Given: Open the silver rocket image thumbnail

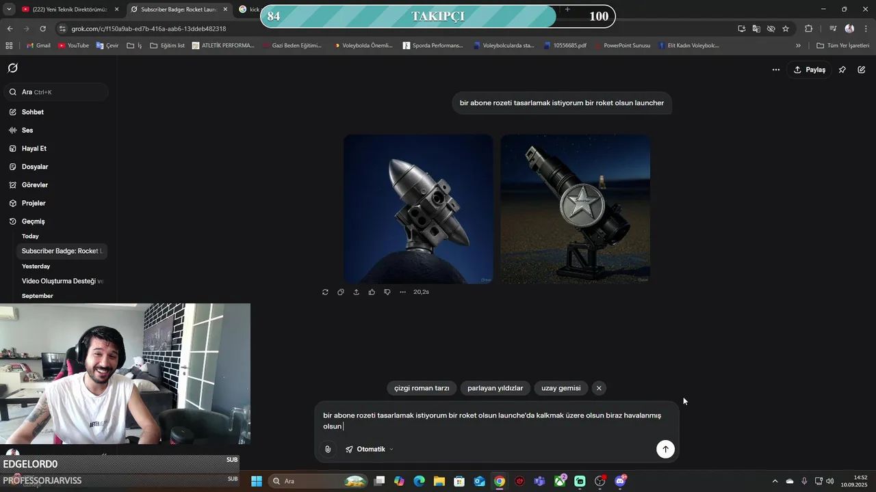Looking at the screenshot, I should tap(418, 208).
